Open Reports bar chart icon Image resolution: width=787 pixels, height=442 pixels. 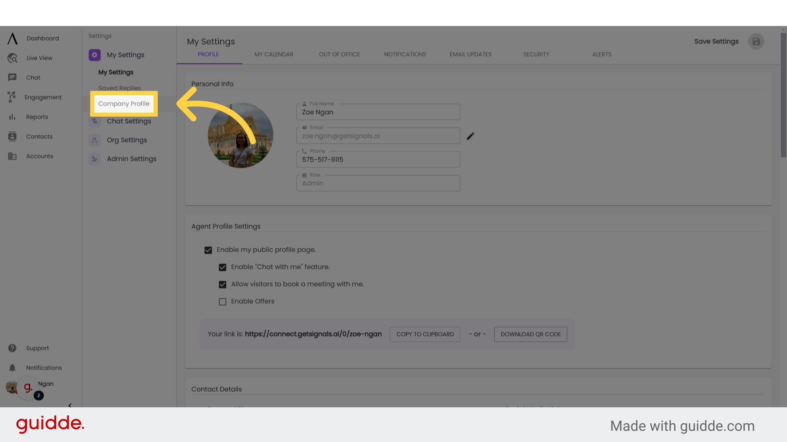12,117
